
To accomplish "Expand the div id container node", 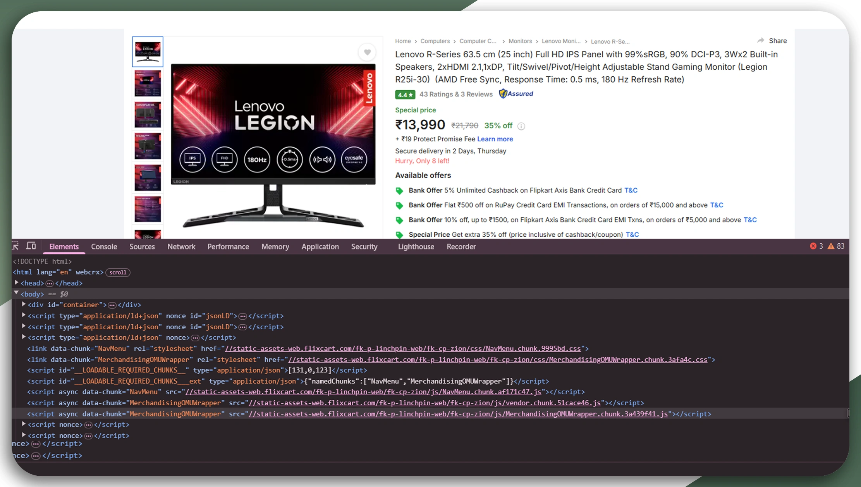I will coord(24,304).
